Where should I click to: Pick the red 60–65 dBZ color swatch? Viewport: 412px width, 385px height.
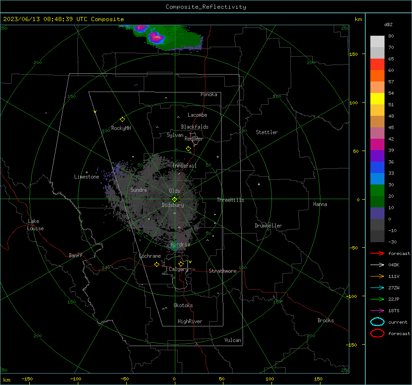click(x=377, y=65)
